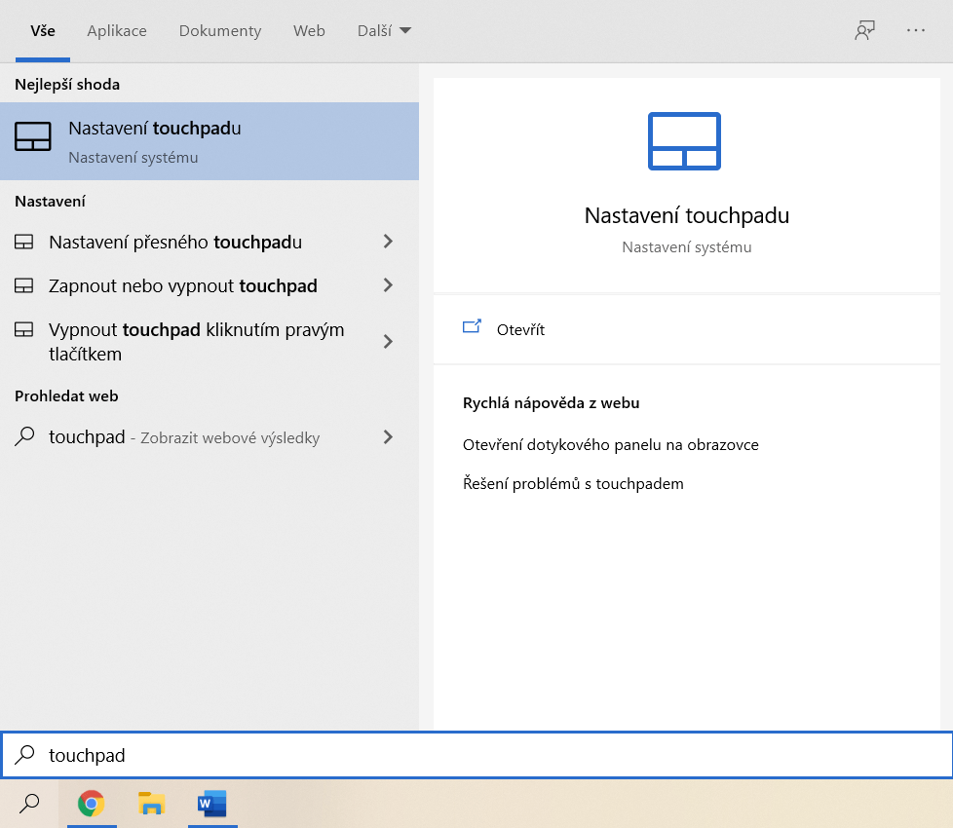Click magnifier icon beside web results row
This screenshot has width=953, height=828.
point(24,436)
